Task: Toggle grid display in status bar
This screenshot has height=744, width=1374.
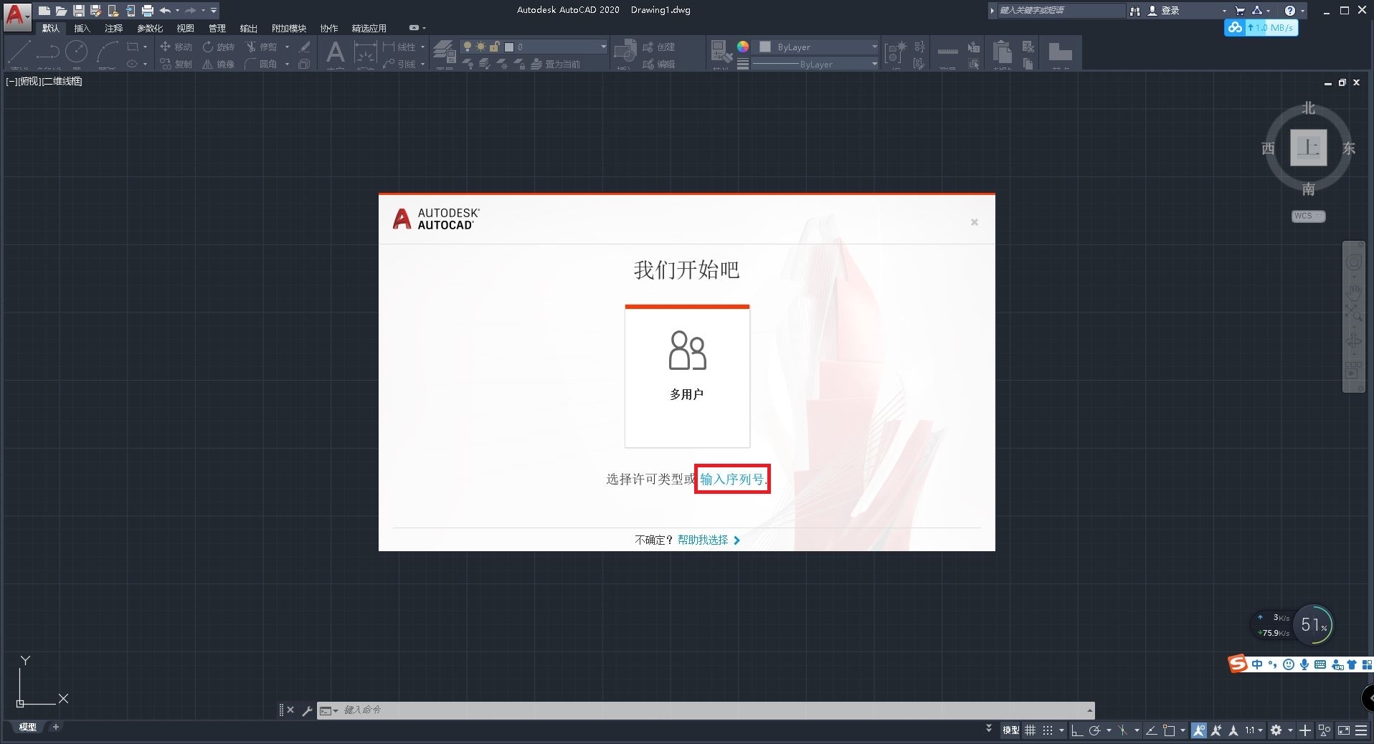Action: coord(1030,730)
